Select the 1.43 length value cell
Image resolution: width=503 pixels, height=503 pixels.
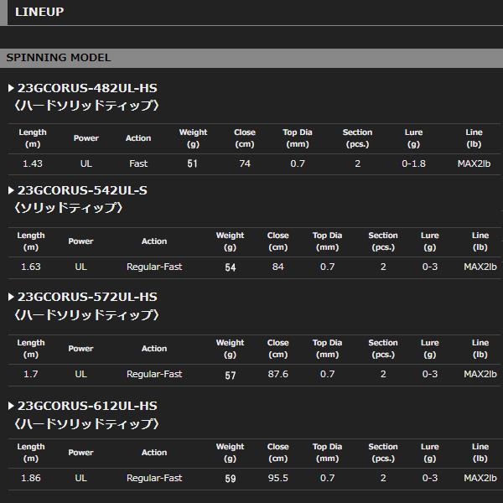click(33, 163)
